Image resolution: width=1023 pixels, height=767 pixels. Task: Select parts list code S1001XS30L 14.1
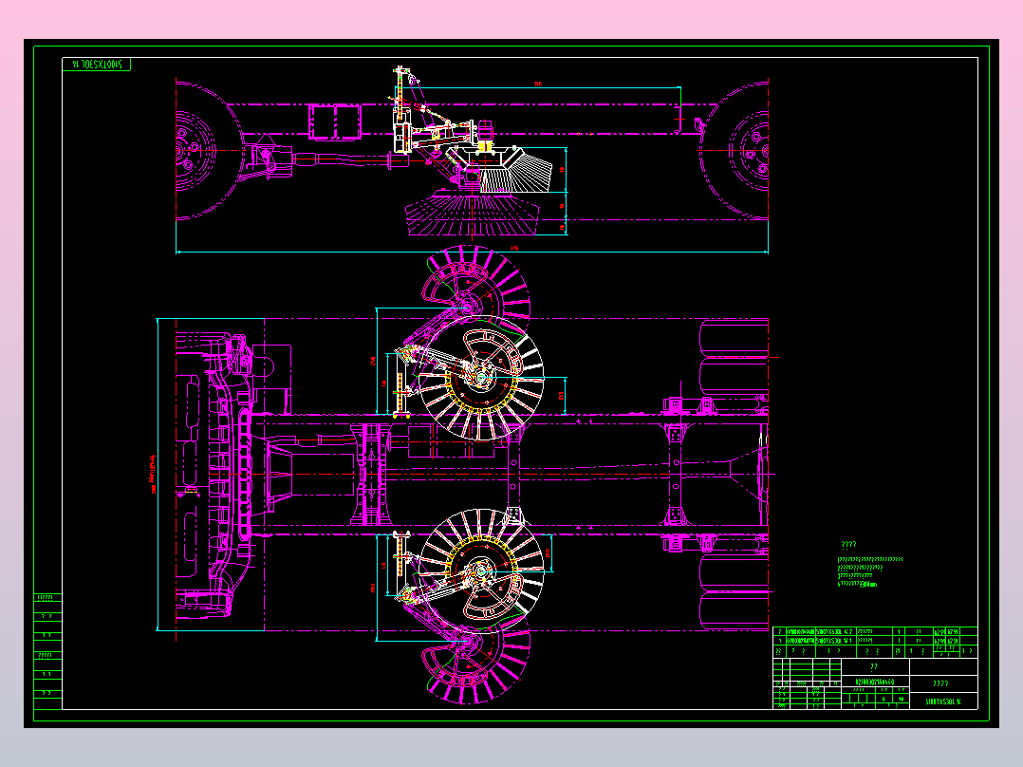click(834, 641)
